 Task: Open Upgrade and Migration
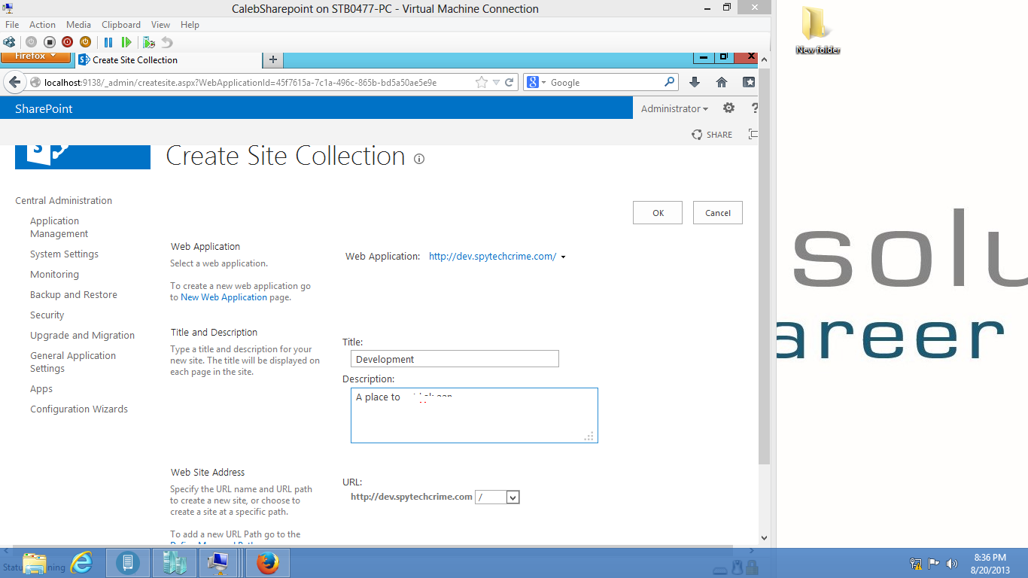[x=82, y=336]
